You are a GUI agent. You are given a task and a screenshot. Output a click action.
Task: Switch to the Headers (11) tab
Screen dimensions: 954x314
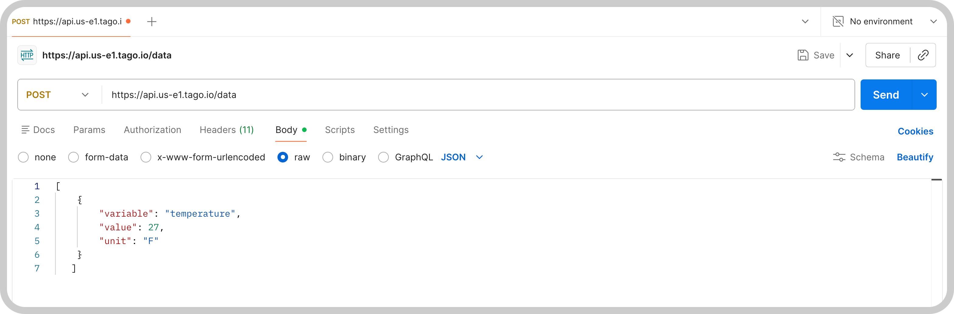pyautogui.click(x=227, y=130)
